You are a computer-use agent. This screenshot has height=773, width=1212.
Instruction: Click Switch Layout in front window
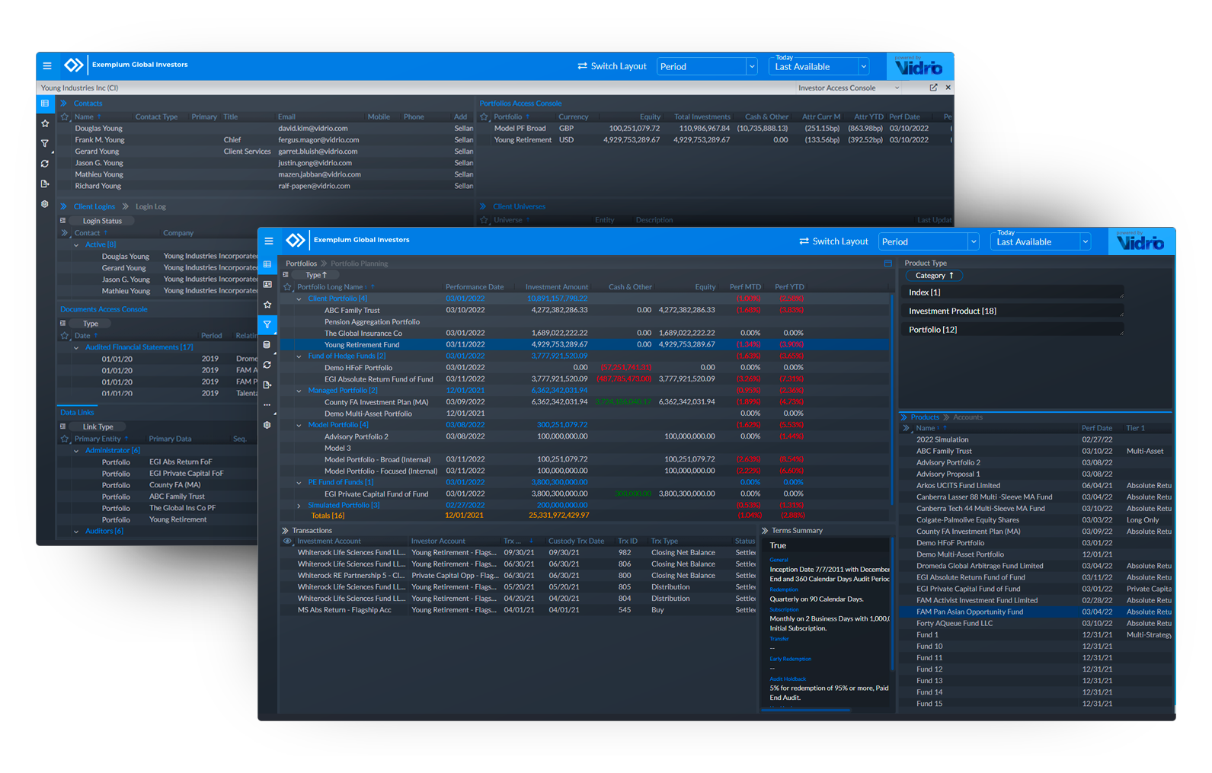(x=833, y=241)
